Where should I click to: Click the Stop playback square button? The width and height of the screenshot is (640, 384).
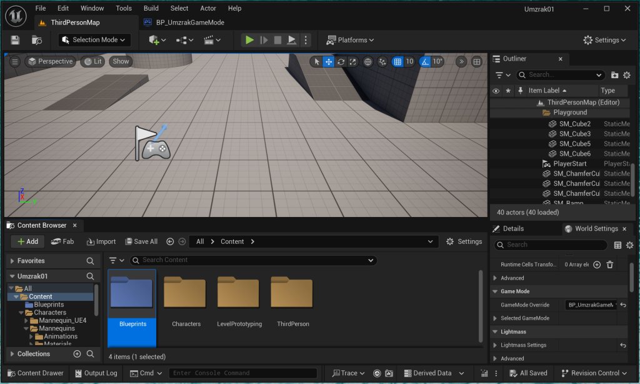(277, 39)
